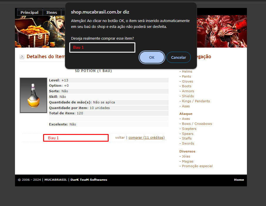The image size is (266, 206).
Task: Open the Principal tab
Action: click(29, 12)
